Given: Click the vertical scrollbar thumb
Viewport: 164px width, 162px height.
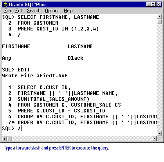Looking at the screenshot, I should click(159, 21).
